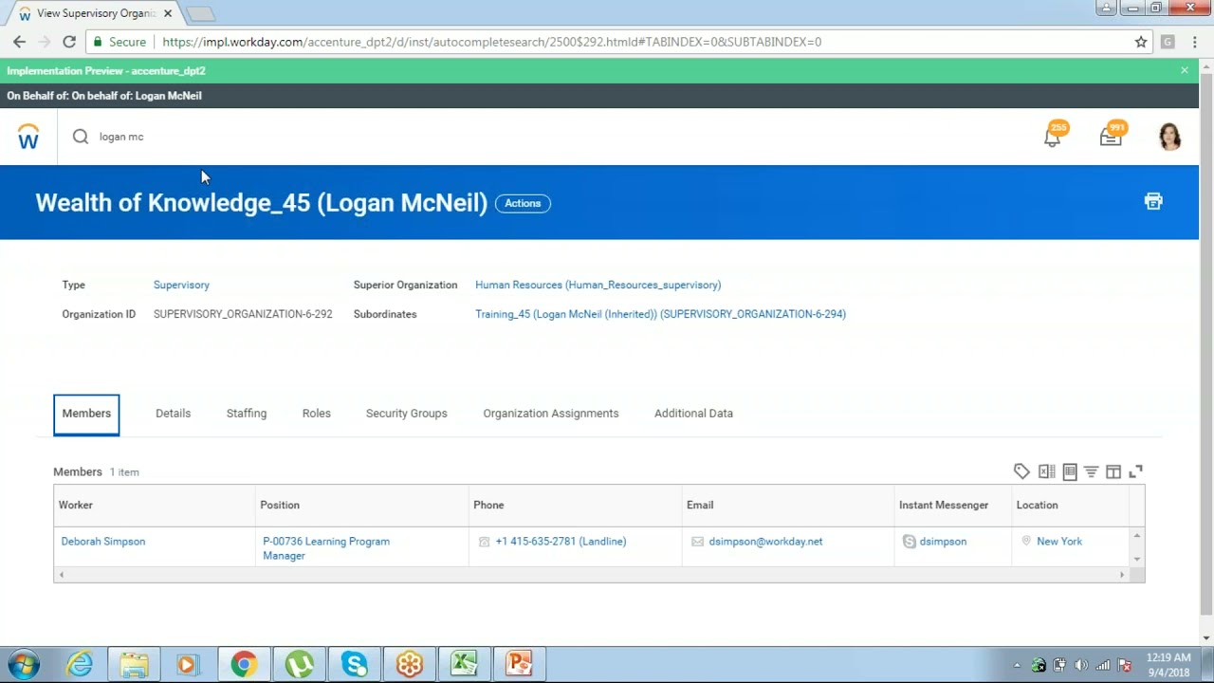This screenshot has height=683, width=1214.
Task: Click the taskbar clock showing 12:19 AM
Action: [1168, 664]
